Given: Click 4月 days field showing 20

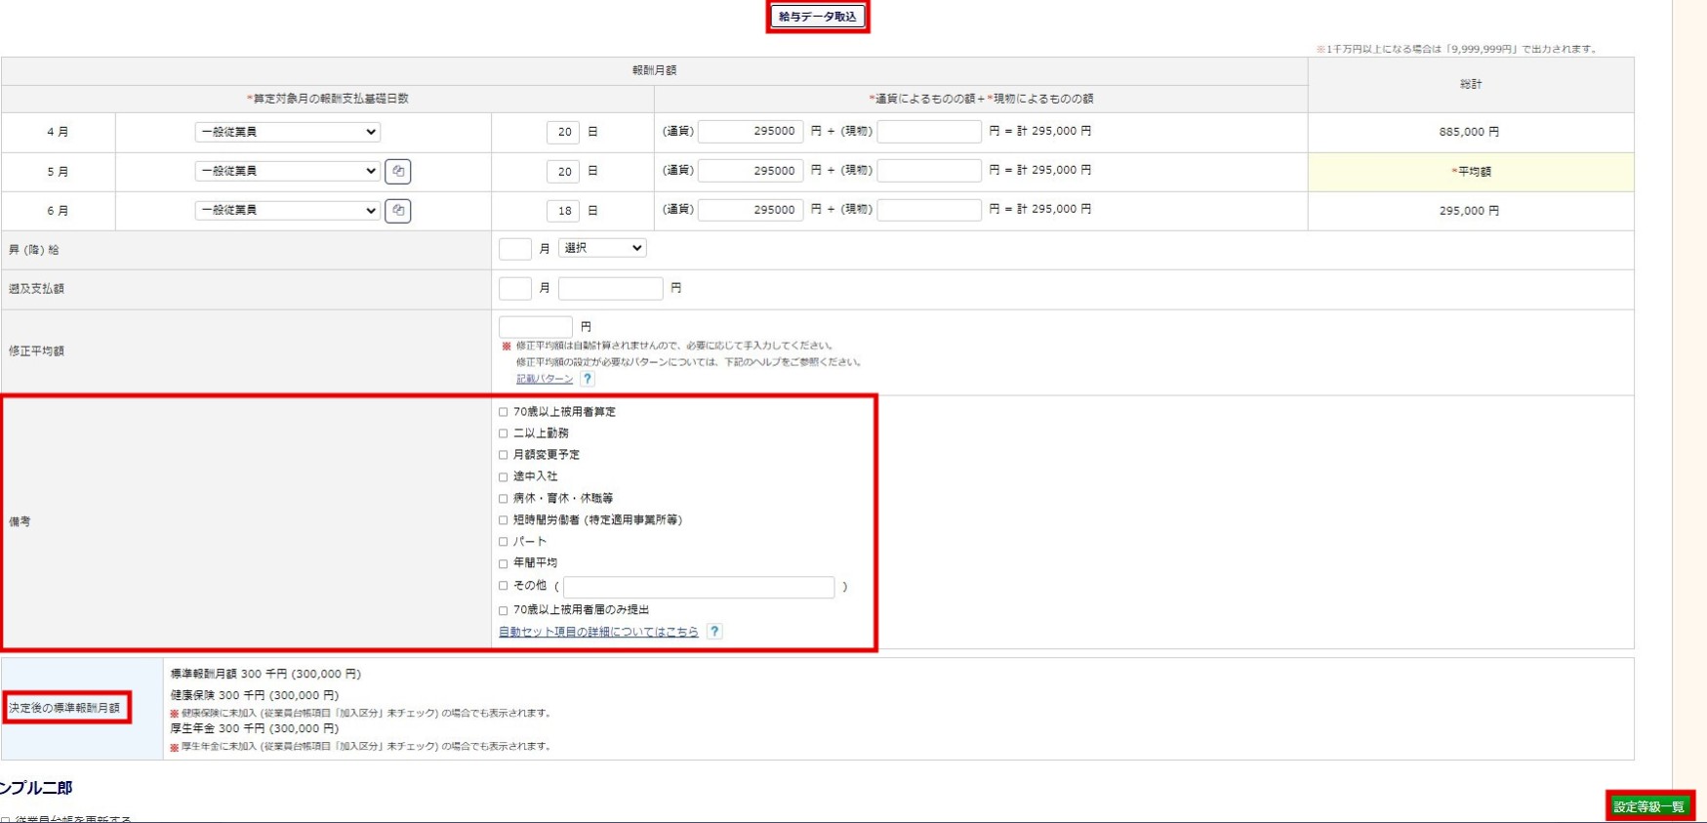Looking at the screenshot, I should point(563,132).
